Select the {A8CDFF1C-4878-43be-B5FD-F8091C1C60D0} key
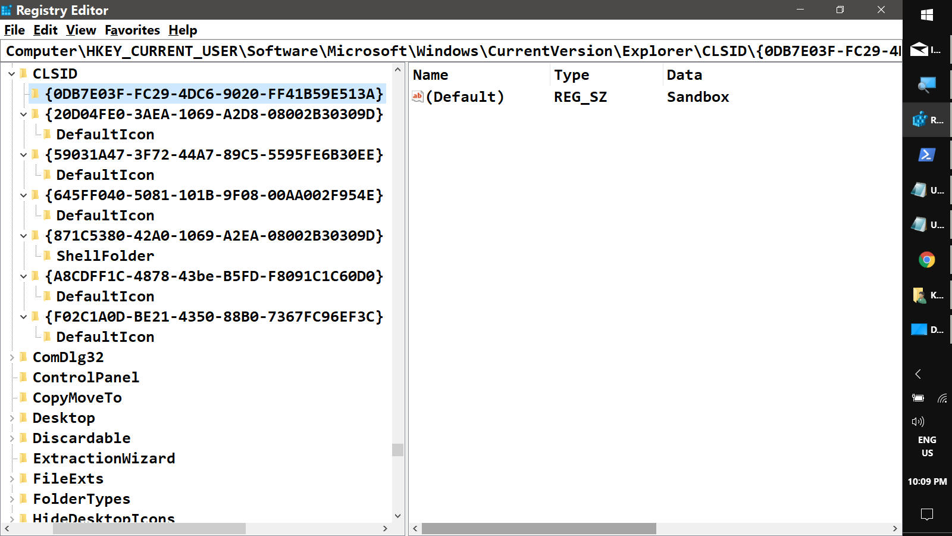The width and height of the screenshot is (952, 536). [x=214, y=276]
